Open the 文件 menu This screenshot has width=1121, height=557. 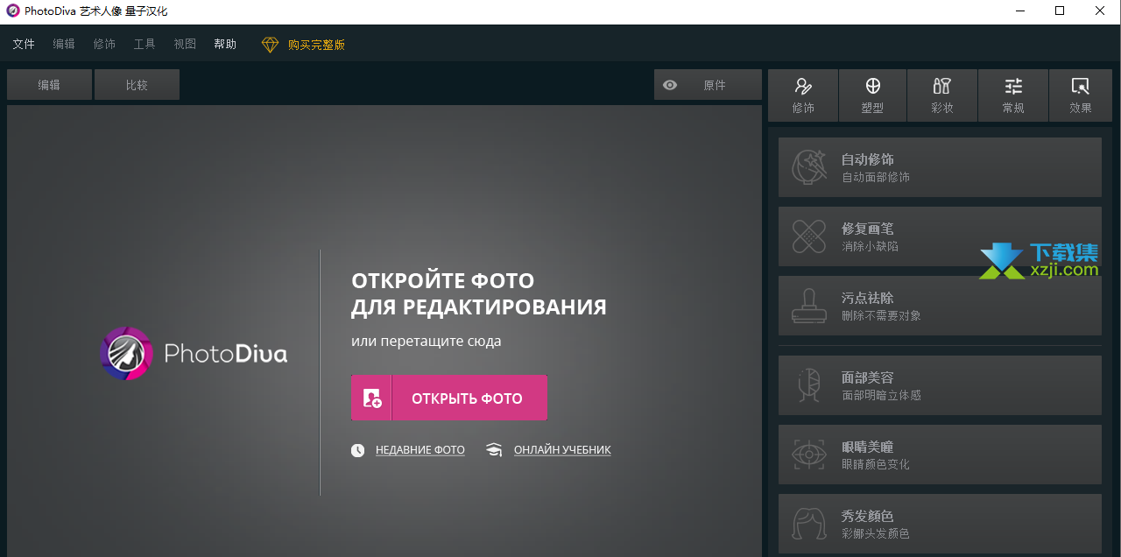pyautogui.click(x=24, y=44)
